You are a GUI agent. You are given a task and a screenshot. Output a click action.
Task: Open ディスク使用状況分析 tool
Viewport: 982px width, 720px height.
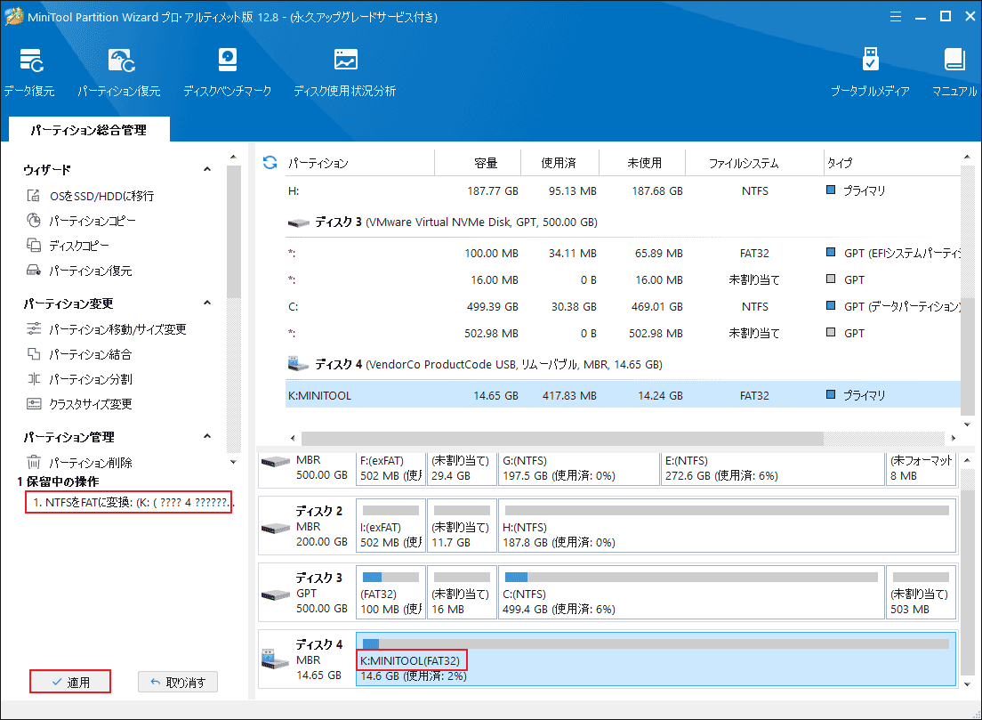pos(343,69)
